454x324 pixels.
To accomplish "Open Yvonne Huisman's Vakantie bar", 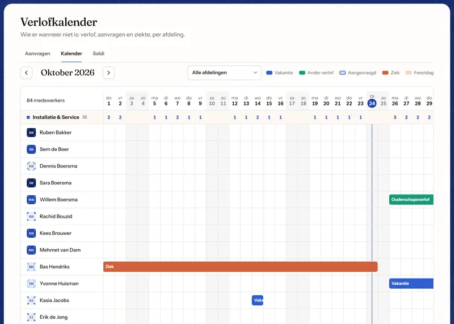I will [411, 284].
